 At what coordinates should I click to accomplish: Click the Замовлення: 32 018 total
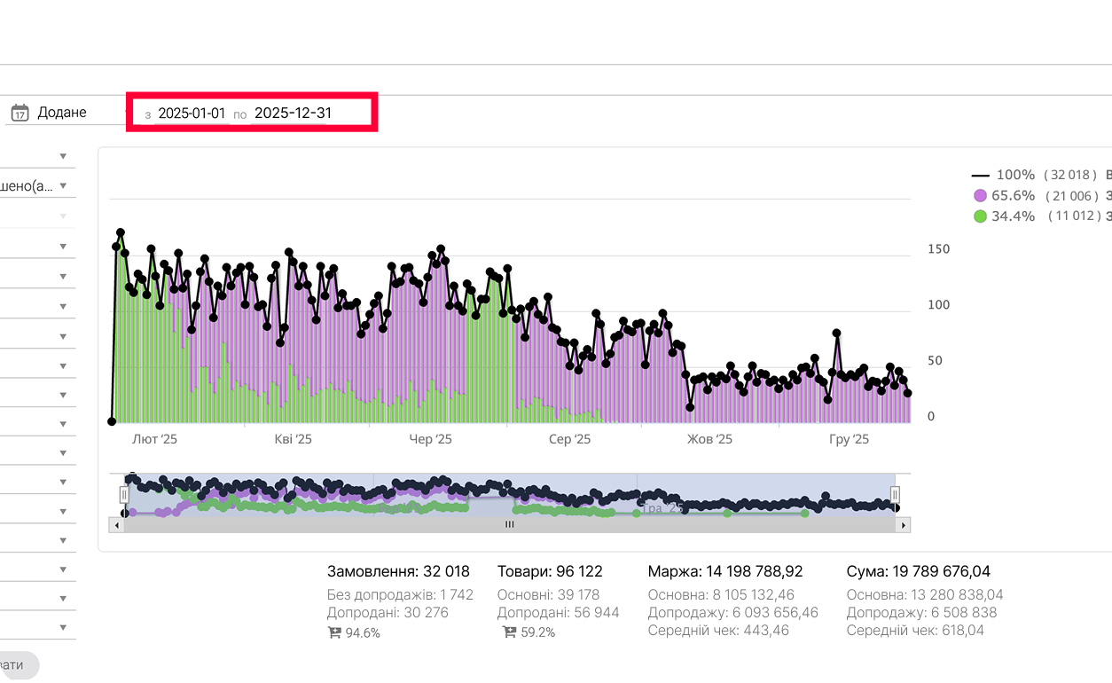[x=398, y=571]
